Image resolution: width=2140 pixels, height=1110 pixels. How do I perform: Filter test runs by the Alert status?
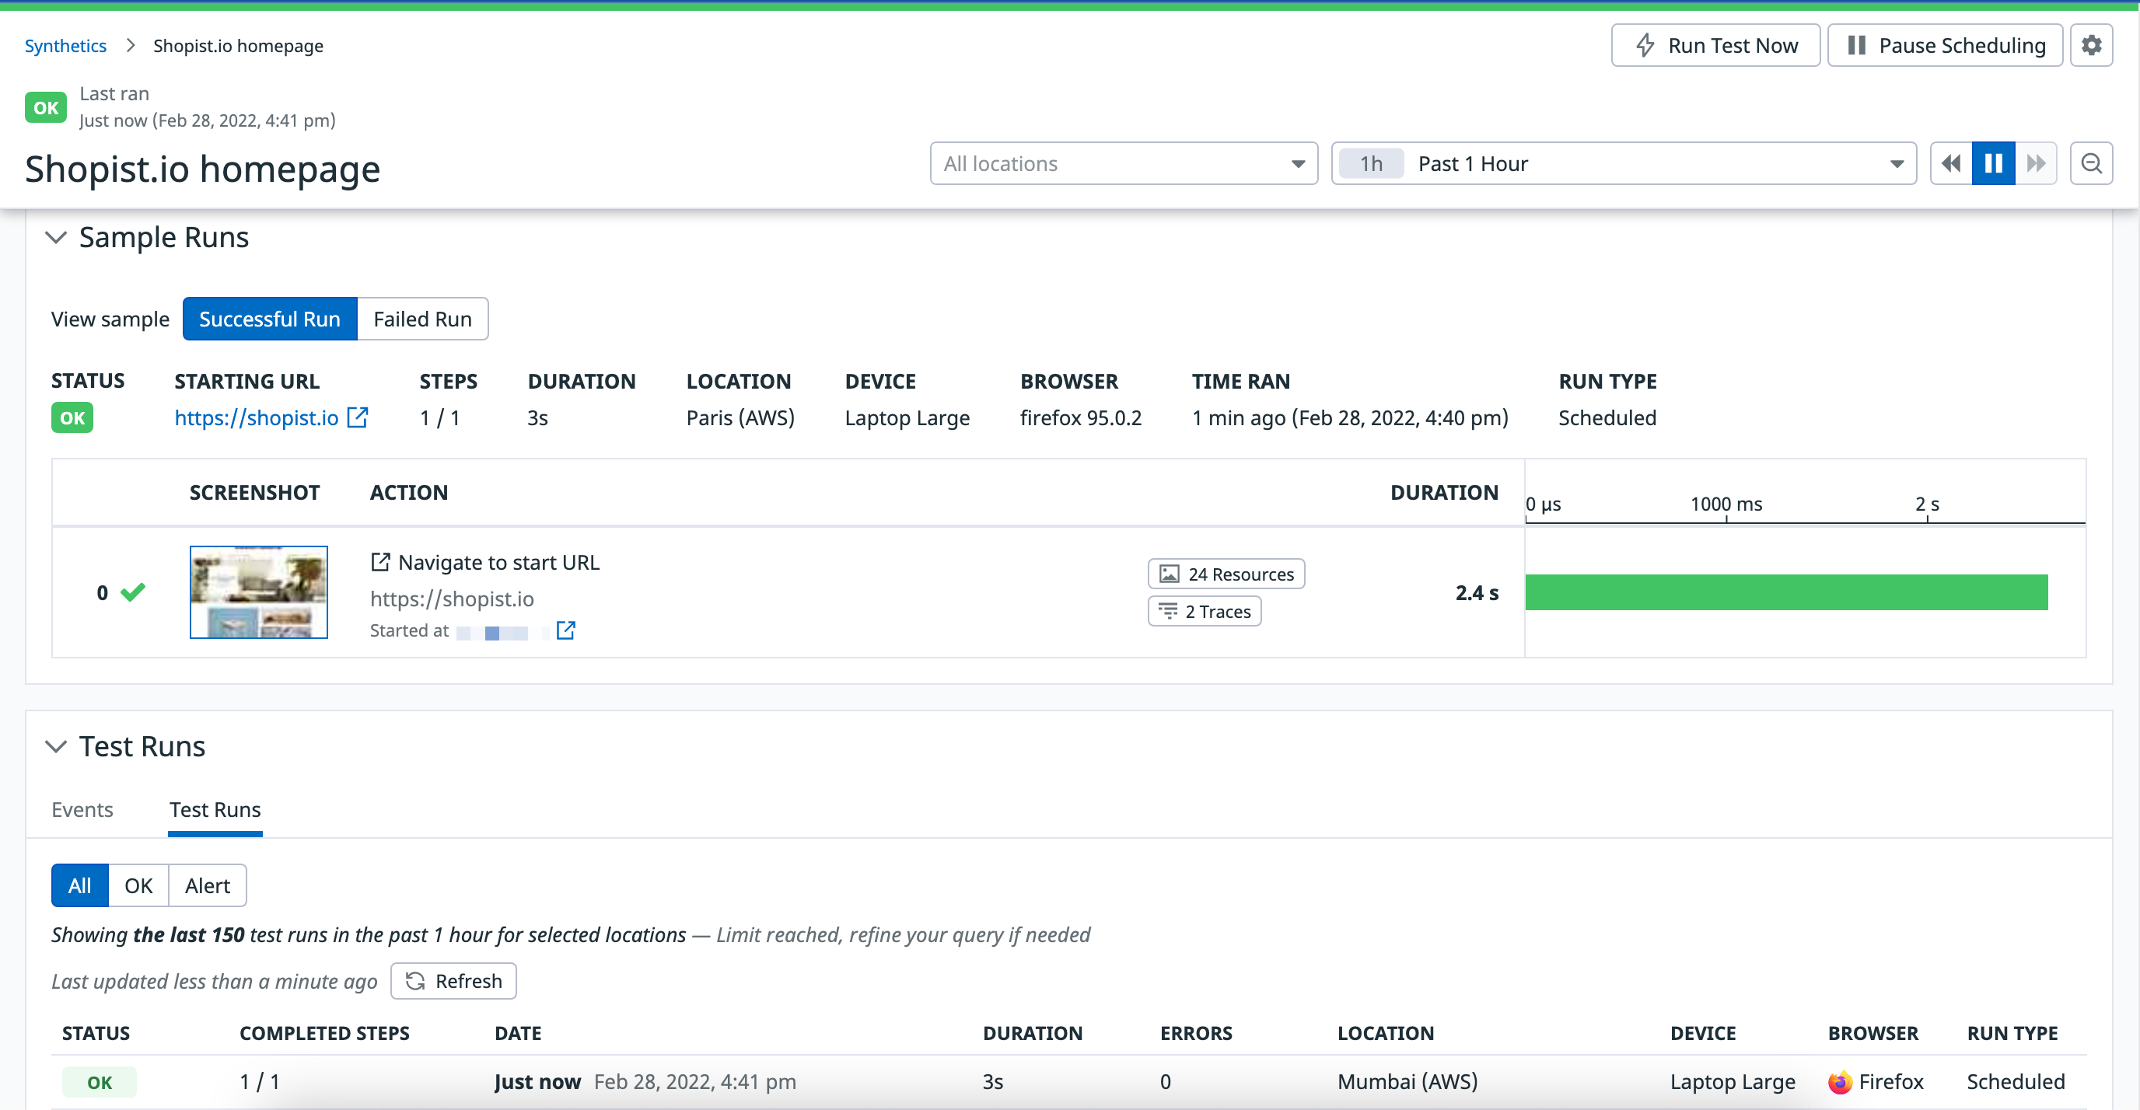point(207,886)
